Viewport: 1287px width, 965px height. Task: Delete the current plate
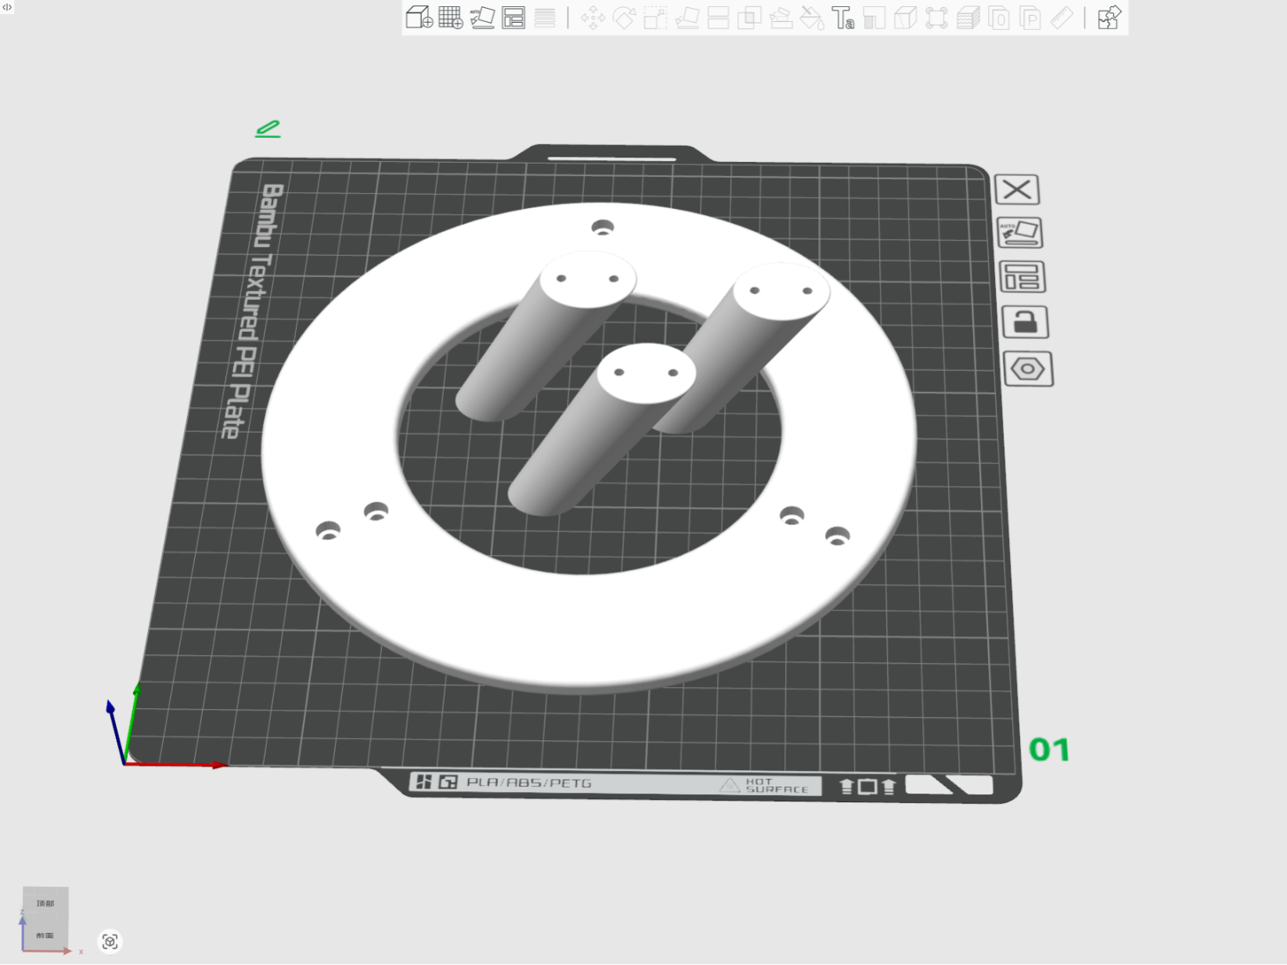click(x=1017, y=189)
